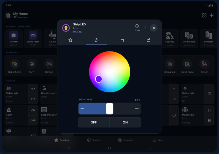The width and height of the screenshot is (219, 154).
Task: Open the Kitchen room card
Action: coord(14,39)
